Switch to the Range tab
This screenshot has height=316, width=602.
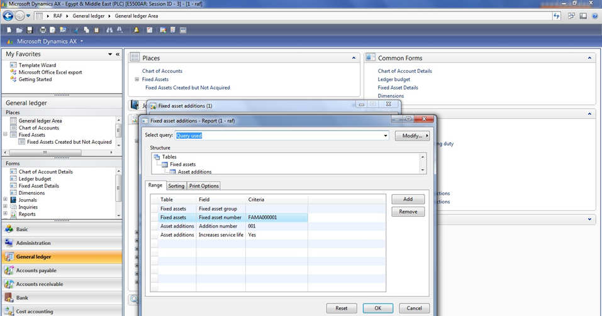[x=155, y=185]
